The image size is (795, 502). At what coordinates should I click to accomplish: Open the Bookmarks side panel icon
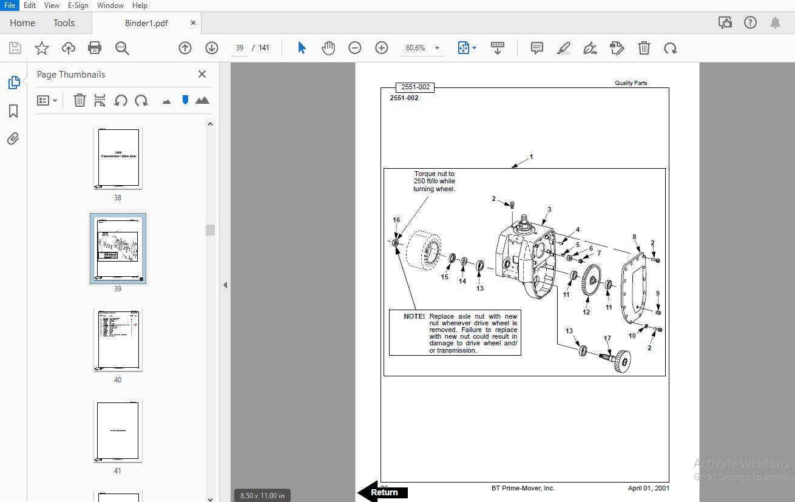[x=13, y=111]
